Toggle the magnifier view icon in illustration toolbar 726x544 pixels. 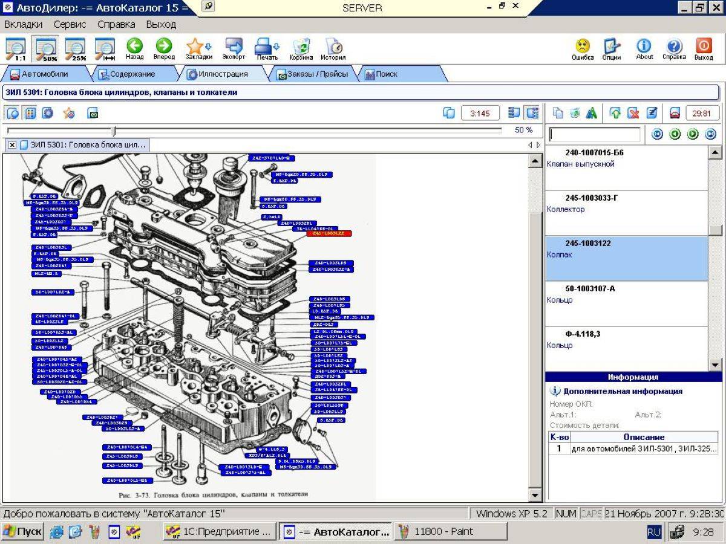point(13,113)
